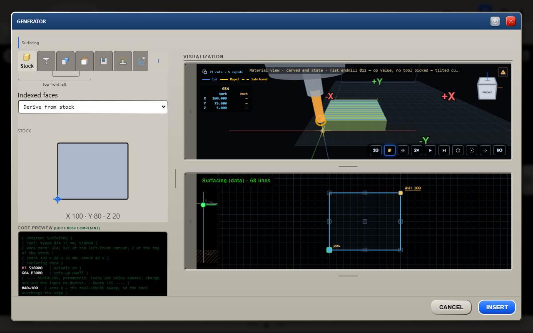Image resolution: width=533 pixels, height=333 pixels.
Task: Click the divider handle below visualization
Action: [348, 166]
